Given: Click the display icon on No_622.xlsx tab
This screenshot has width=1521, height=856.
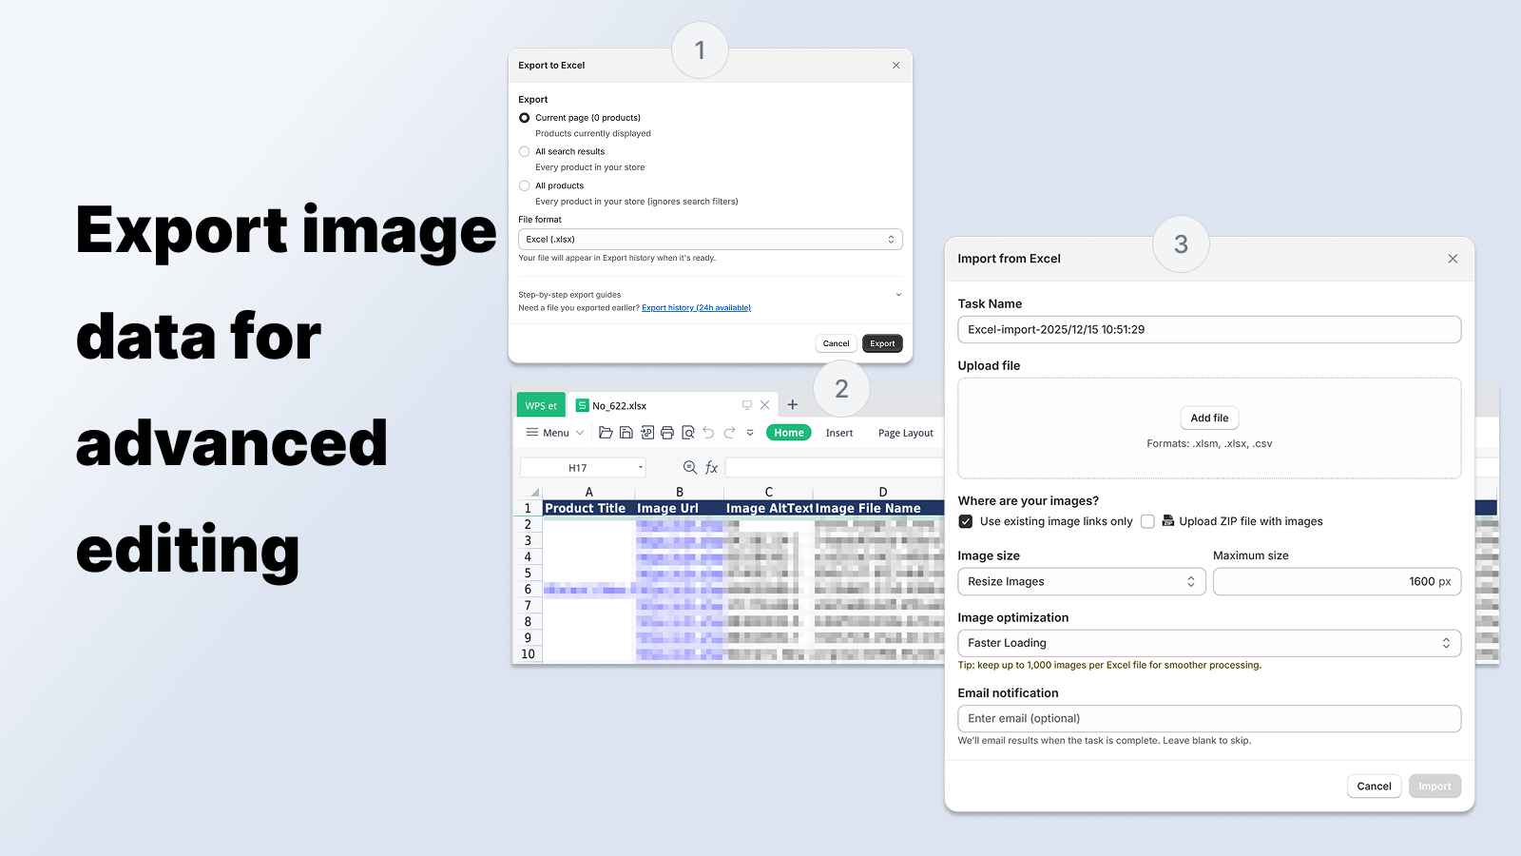Looking at the screenshot, I should [x=747, y=405].
